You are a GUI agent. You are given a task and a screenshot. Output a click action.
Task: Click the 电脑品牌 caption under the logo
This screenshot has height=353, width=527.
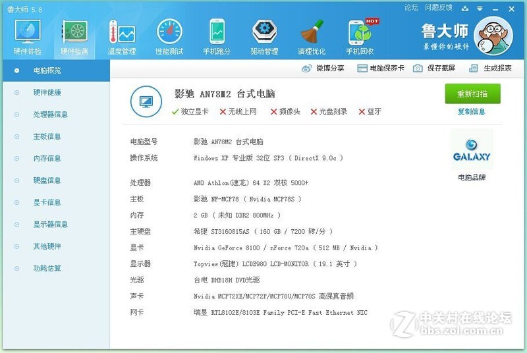[x=472, y=177]
